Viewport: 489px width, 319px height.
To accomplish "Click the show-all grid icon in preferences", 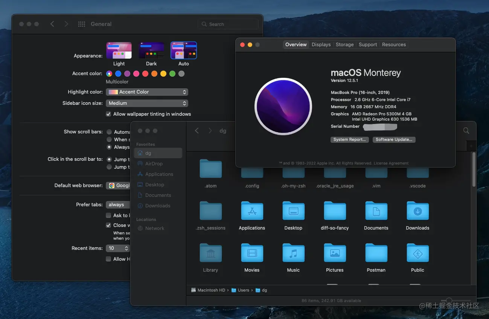I will point(81,24).
